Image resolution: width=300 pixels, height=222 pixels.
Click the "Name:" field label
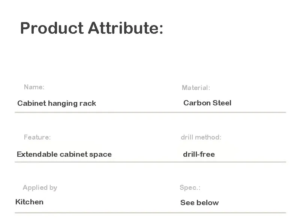[x=34, y=87]
